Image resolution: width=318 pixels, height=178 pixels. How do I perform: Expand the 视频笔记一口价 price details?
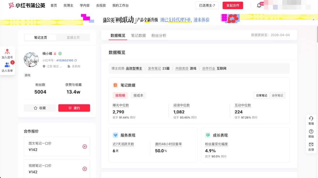(85, 168)
